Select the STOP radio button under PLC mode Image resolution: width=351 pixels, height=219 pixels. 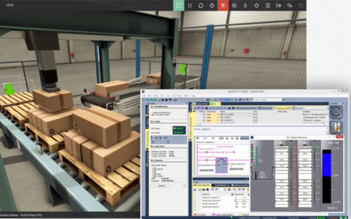coord(165,138)
